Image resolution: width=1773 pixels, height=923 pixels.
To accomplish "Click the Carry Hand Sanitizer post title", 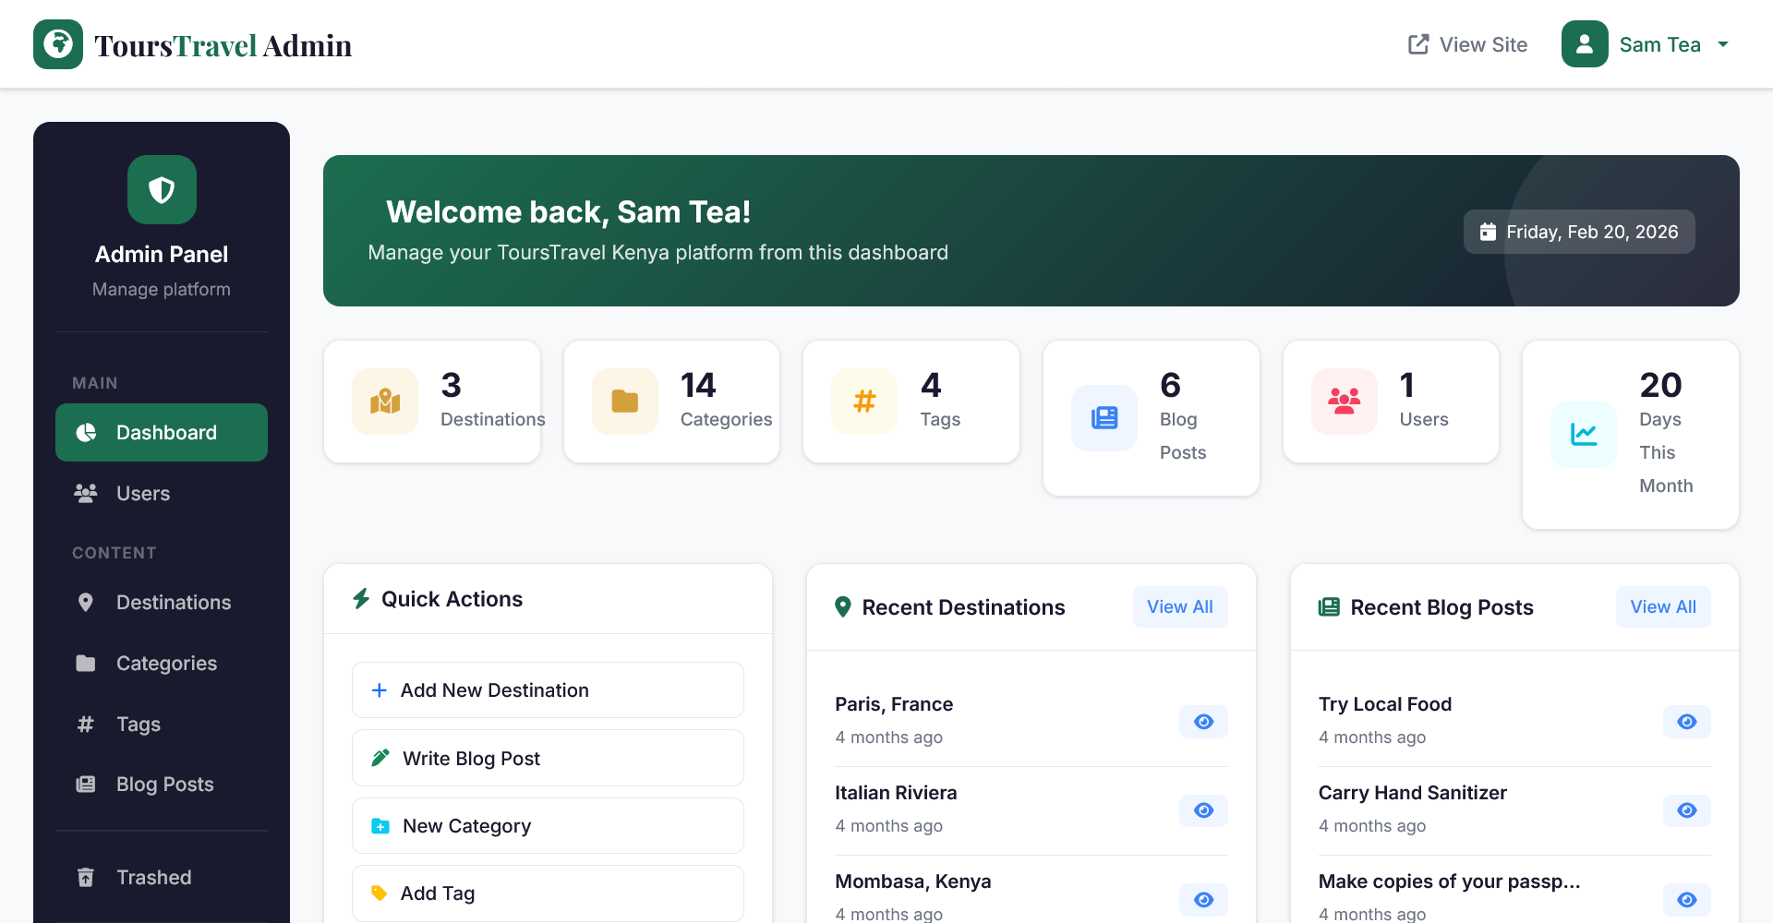I will 1413,793.
